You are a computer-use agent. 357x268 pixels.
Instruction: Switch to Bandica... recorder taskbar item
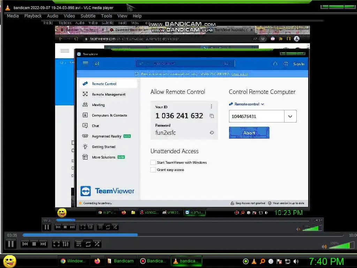coord(153,261)
